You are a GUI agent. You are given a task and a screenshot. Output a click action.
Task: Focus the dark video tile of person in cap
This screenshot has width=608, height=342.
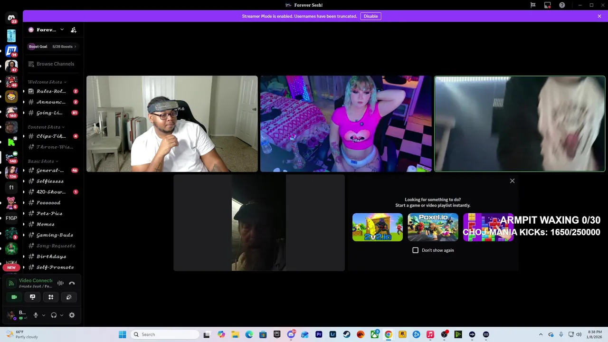pyautogui.click(x=259, y=223)
